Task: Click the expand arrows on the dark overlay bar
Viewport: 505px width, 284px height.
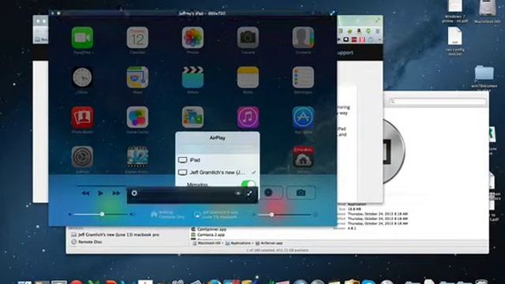Action: 249,193
